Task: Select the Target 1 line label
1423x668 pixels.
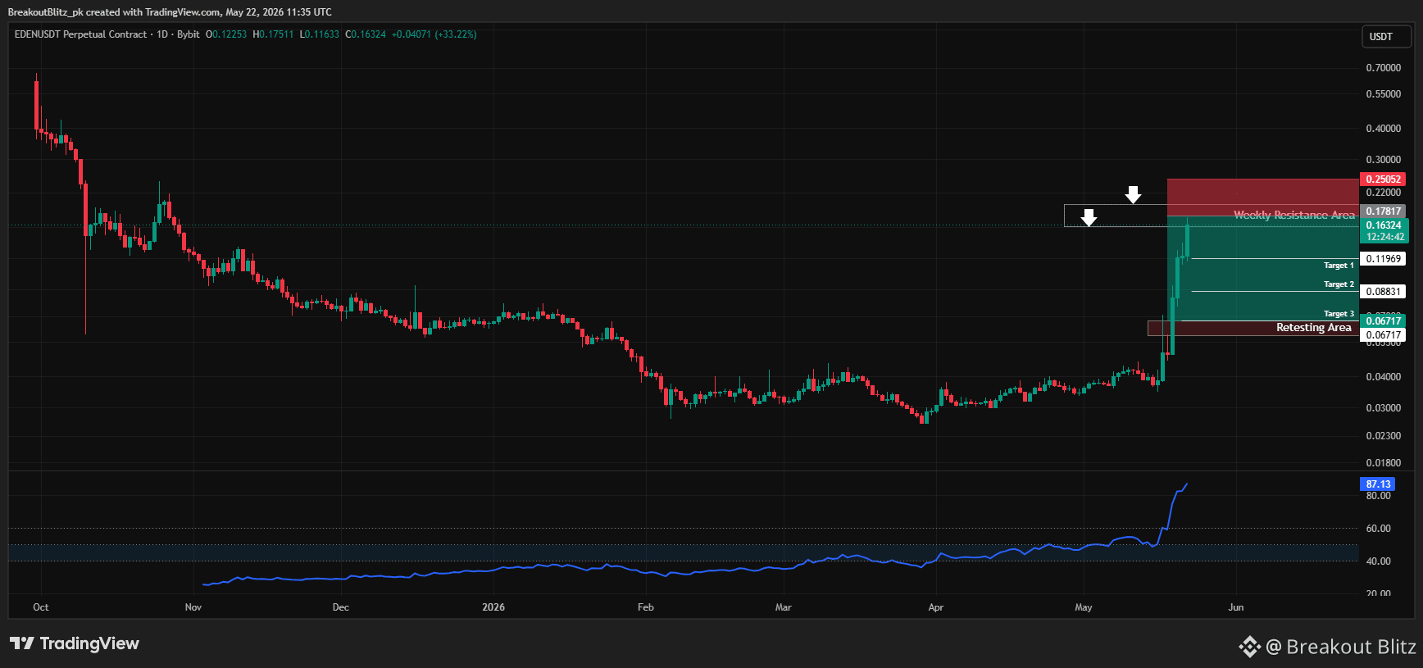Action: click(1339, 266)
